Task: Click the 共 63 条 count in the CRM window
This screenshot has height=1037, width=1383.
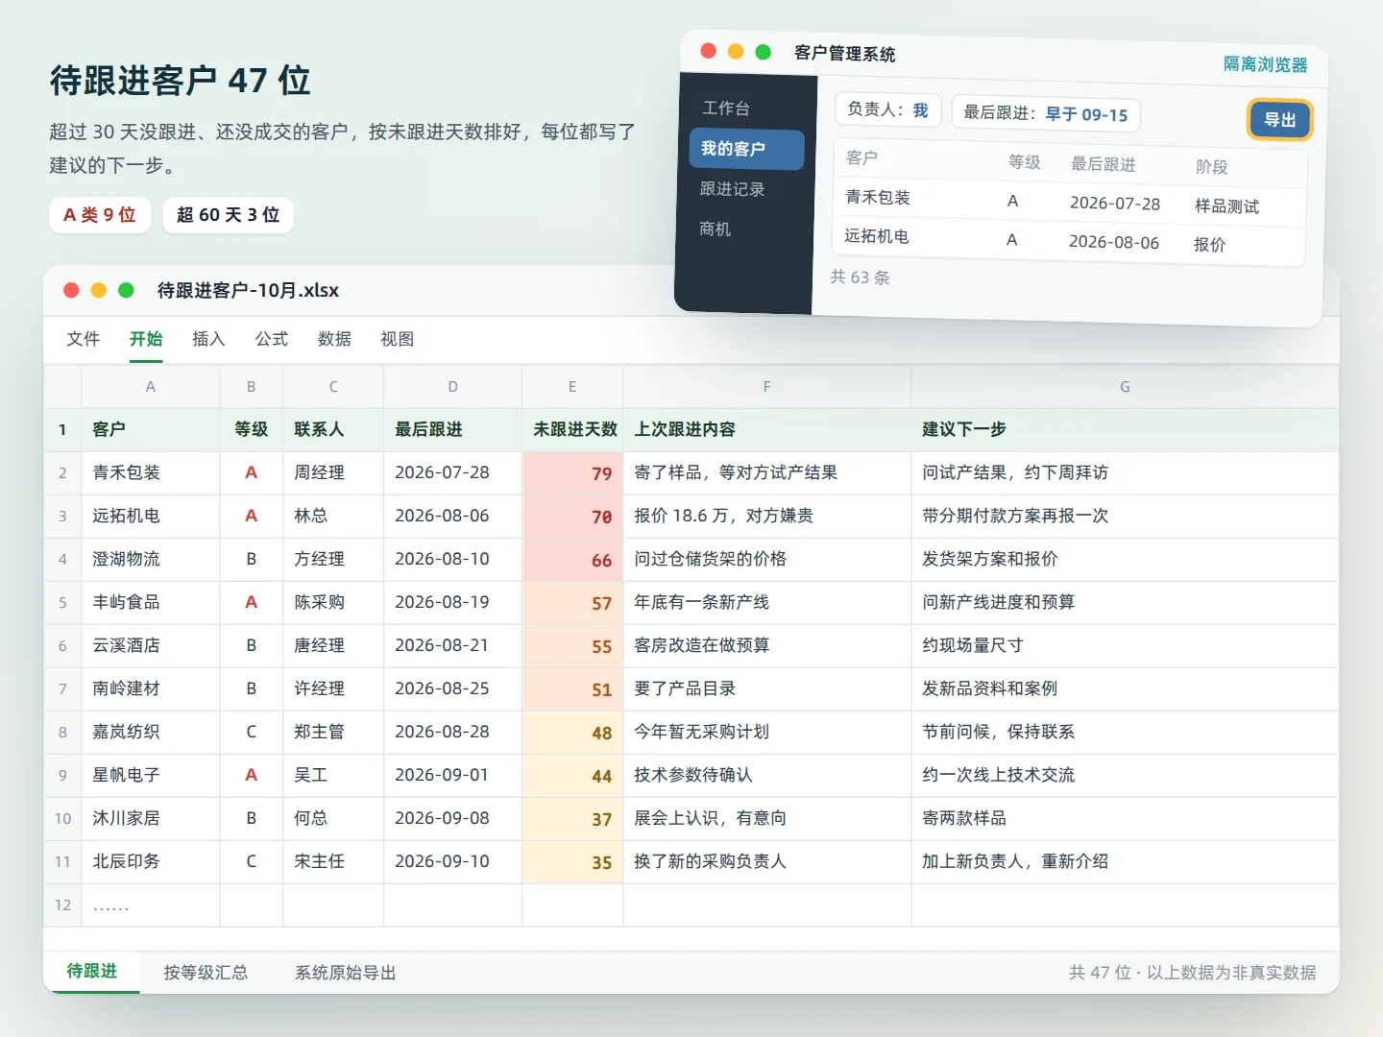Action: (x=860, y=277)
